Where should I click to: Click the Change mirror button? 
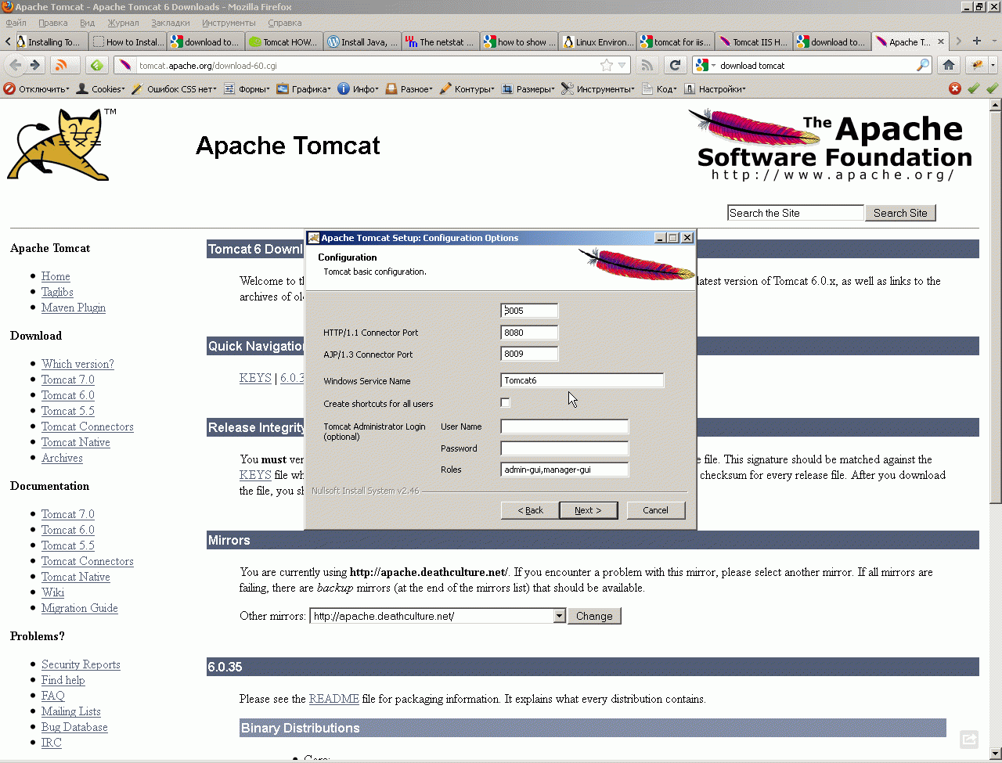coord(594,616)
